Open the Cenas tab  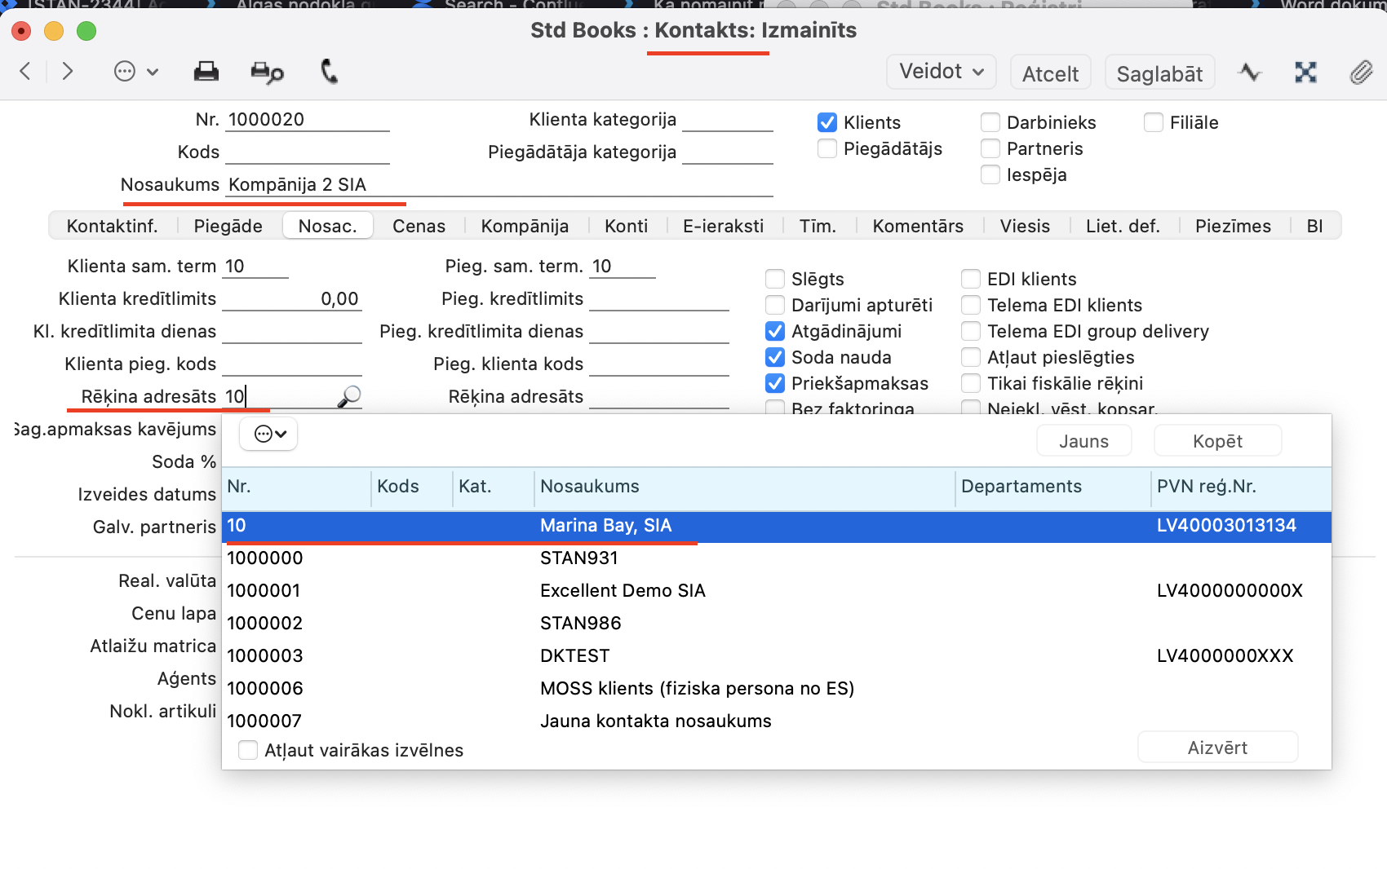[x=419, y=226]
